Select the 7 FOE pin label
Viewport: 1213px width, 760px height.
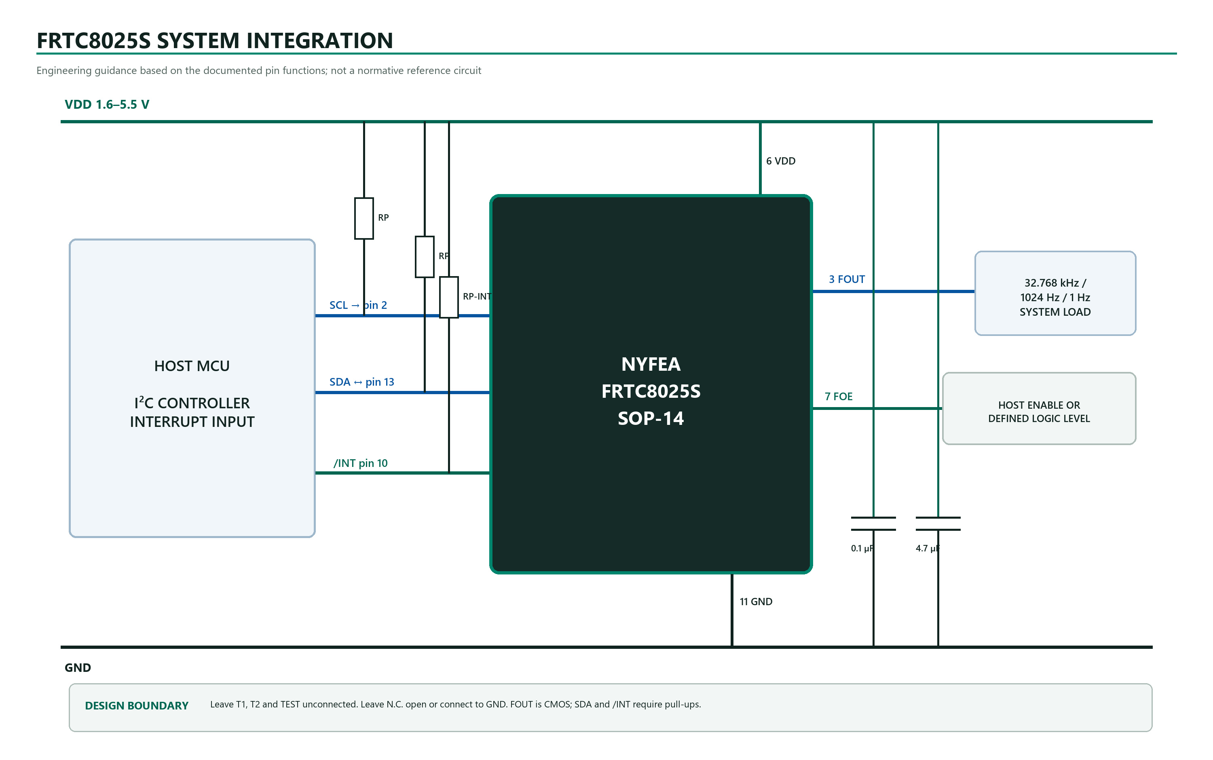point(839,397)
